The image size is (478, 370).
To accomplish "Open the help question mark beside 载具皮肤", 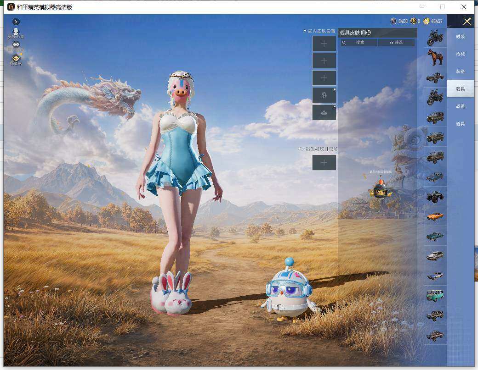I will click(369, 33).
